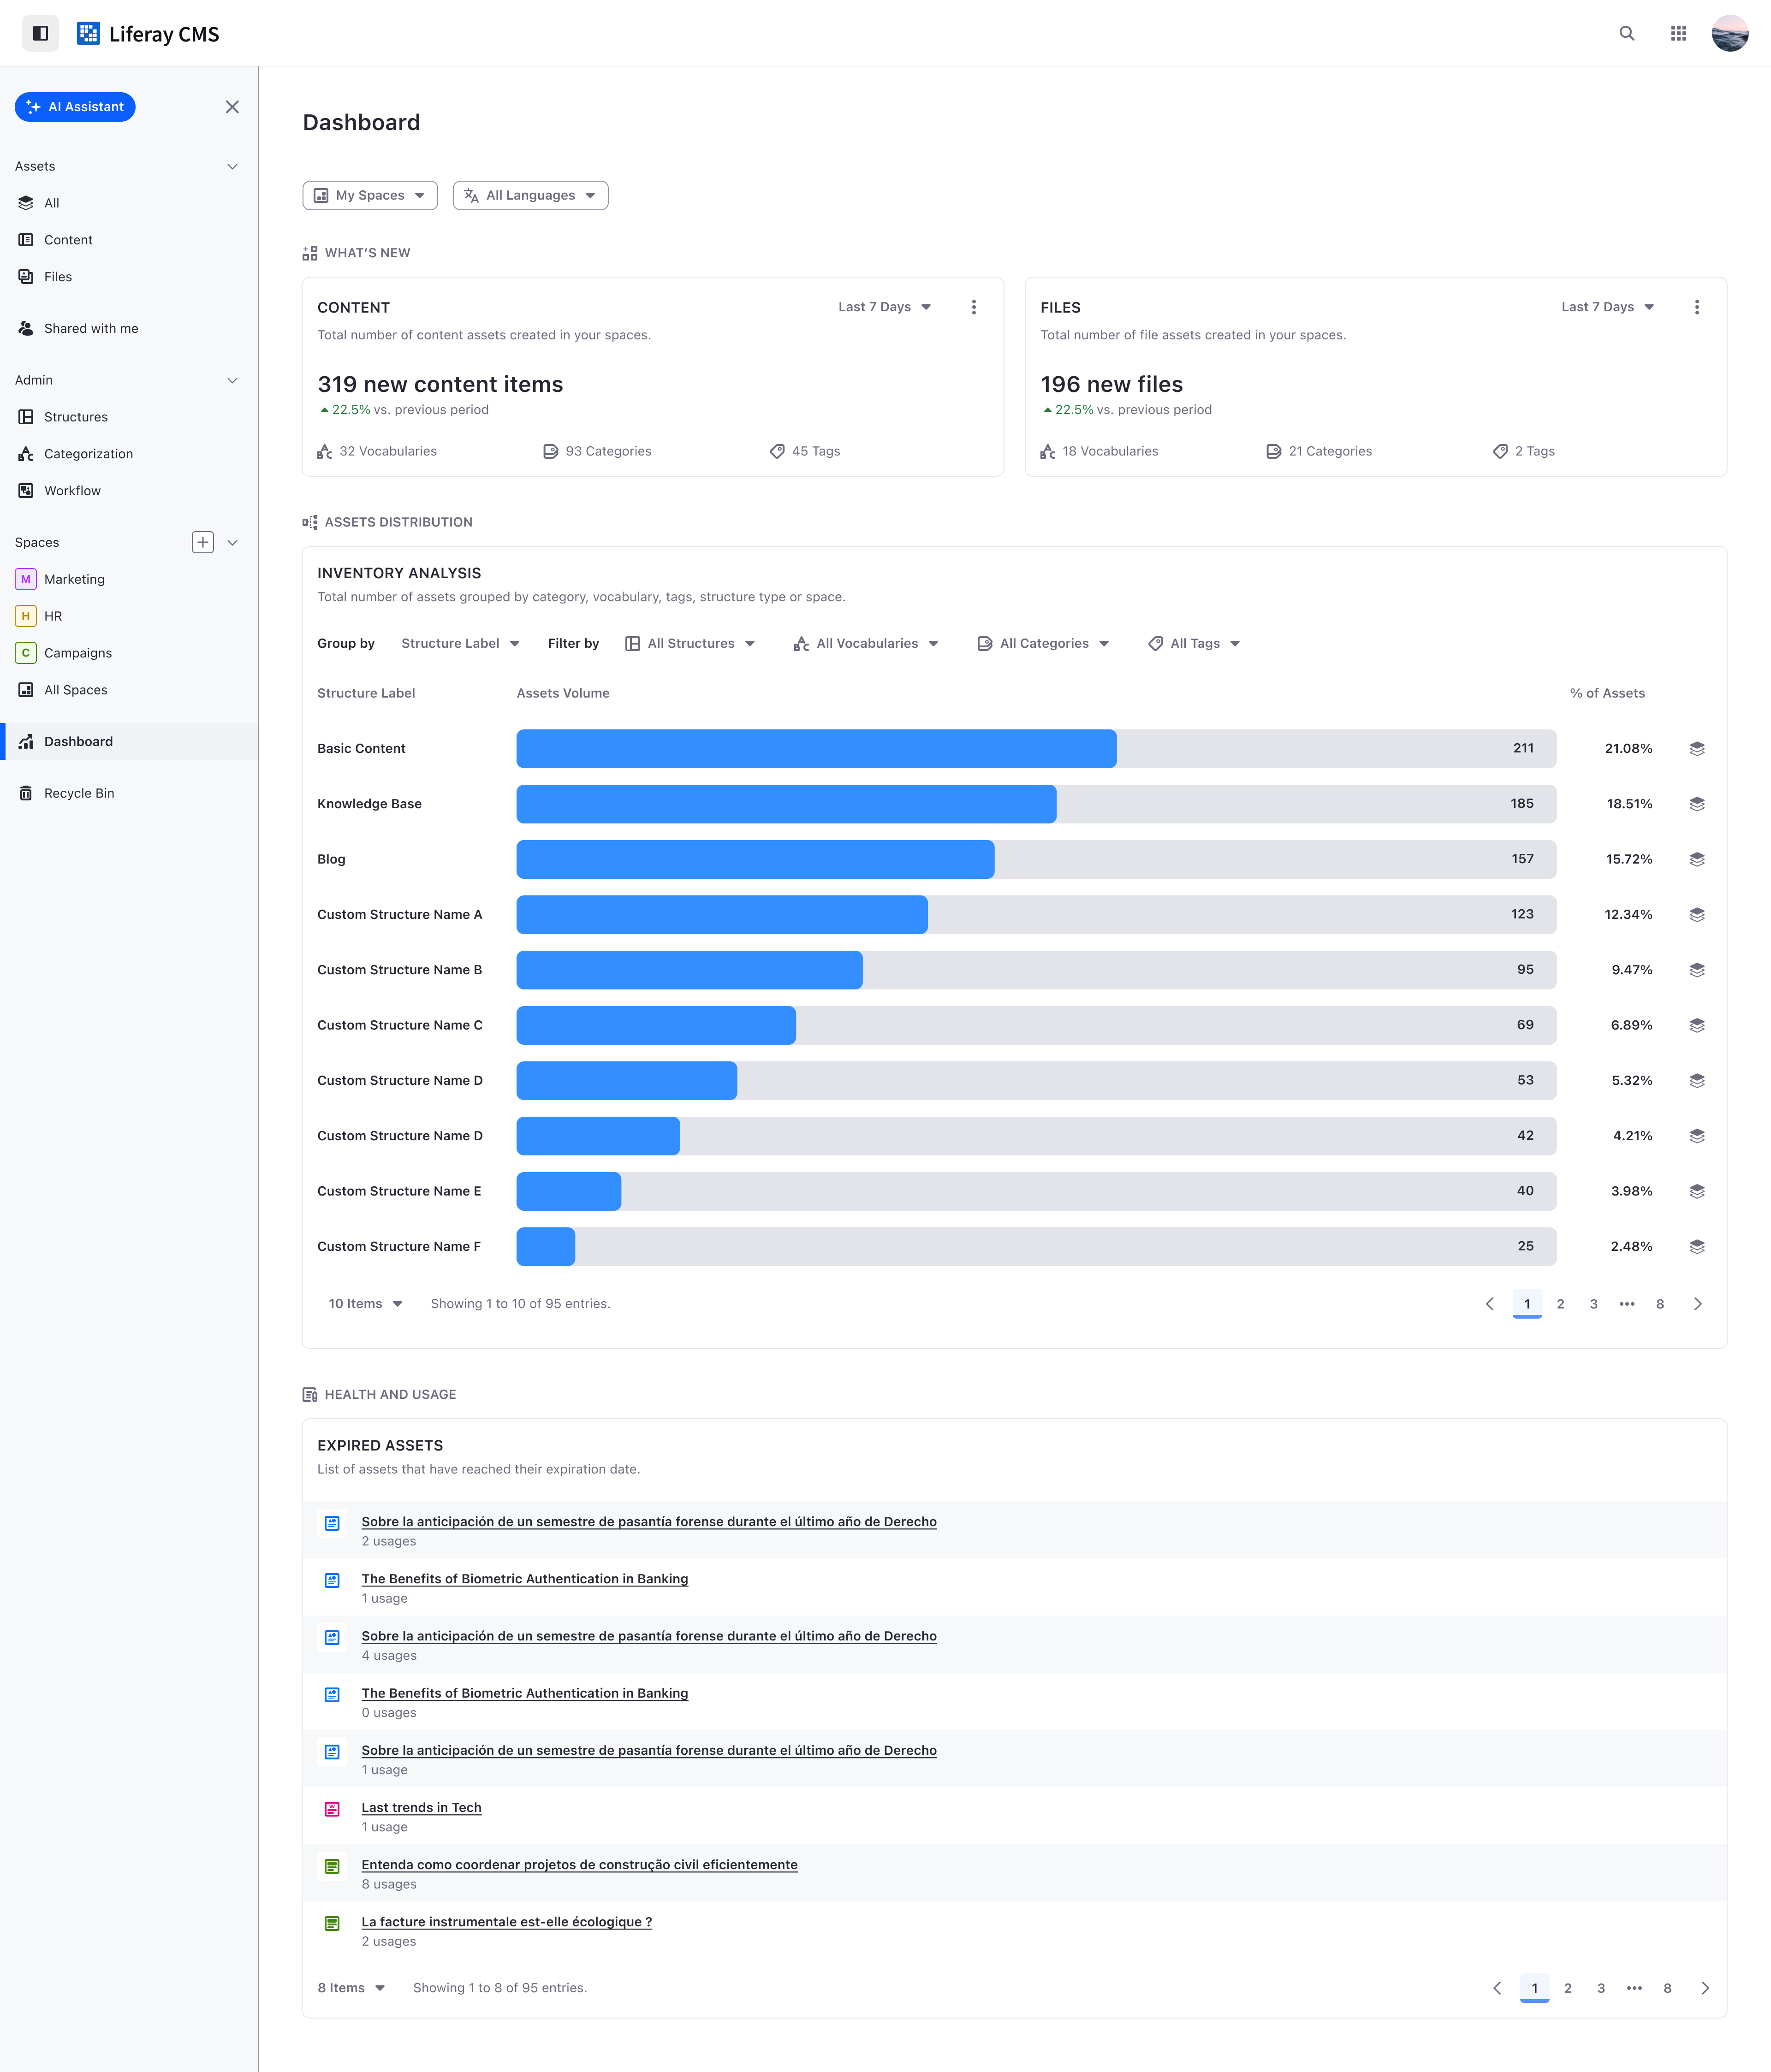Click the AI Assistant button
The width and height of the screenshot is (1771, 2072).
pyautogui.click(x=75, y=107)
